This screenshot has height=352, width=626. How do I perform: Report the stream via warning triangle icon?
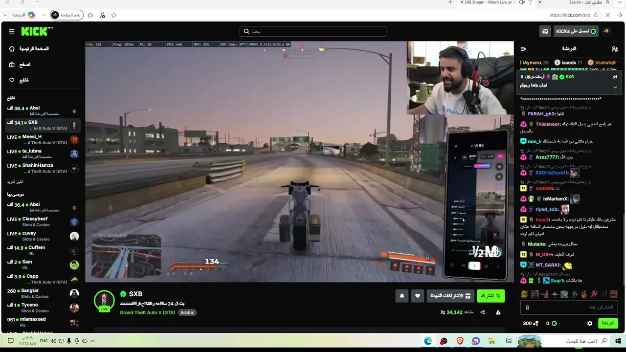coord(498,312)
